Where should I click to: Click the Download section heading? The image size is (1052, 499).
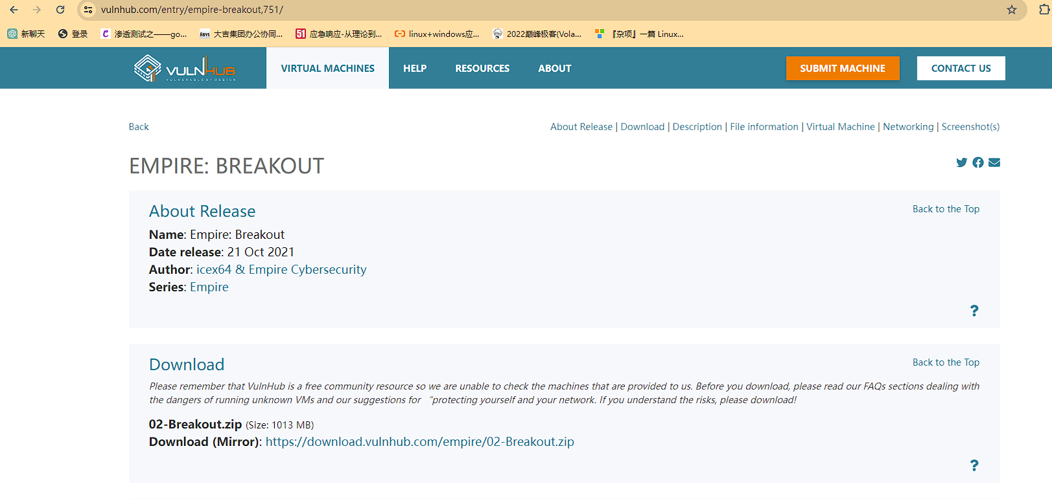click(187, 364)
